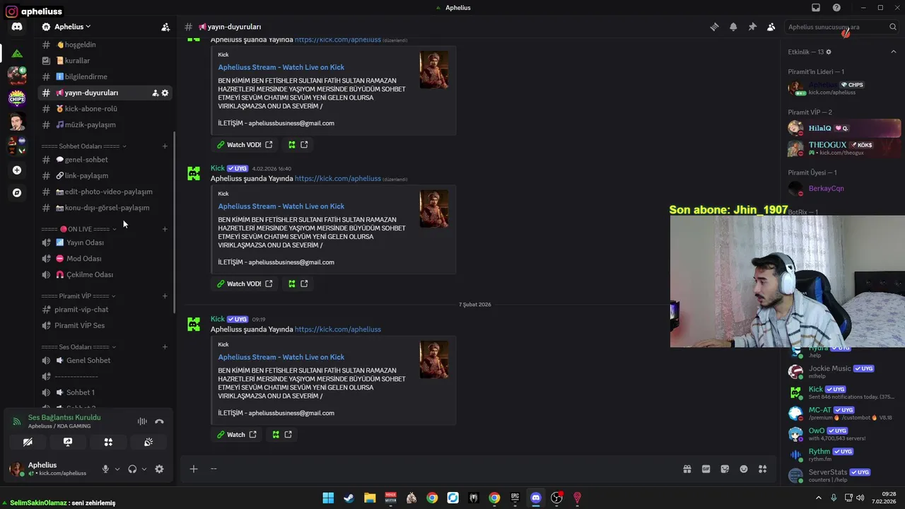Click stream thumbnail in latest Kick embed
This screenshot has height=509, width=905.
click(x=434, y=360)
